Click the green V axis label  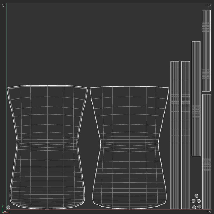3,206
